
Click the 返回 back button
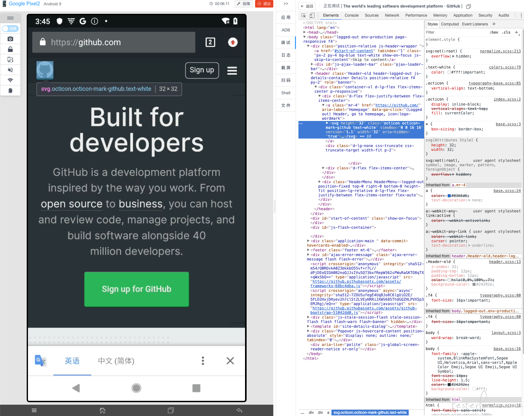pyautogui.click(x=307, y=6)
